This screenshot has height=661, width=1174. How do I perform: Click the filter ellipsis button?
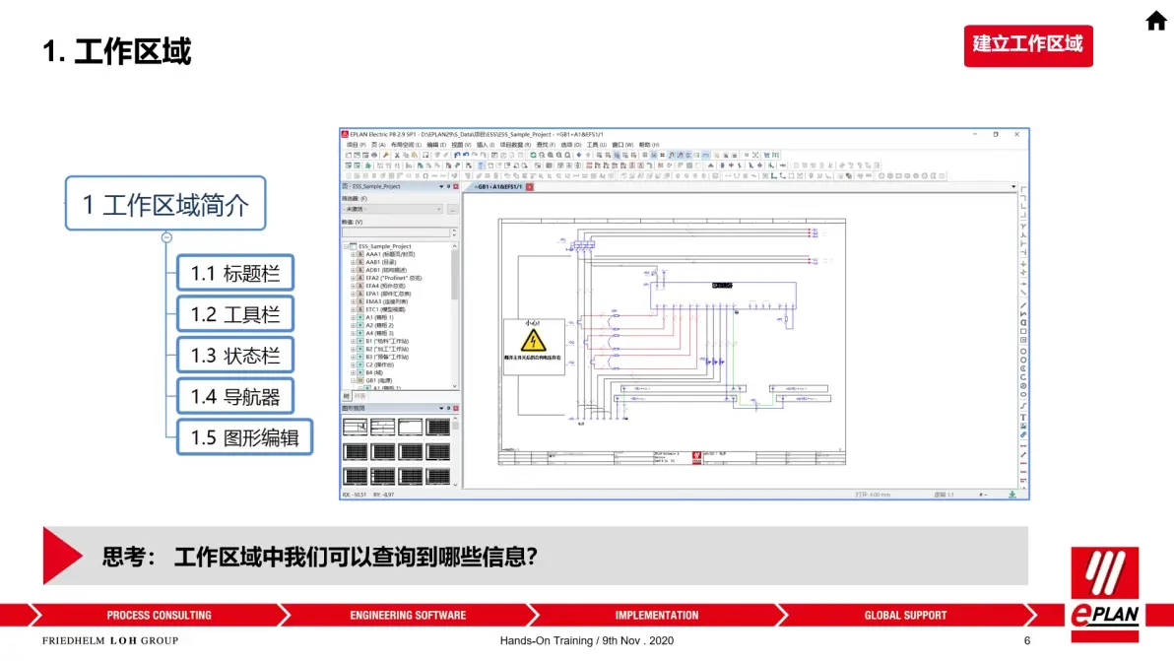[x=452, y=209]
